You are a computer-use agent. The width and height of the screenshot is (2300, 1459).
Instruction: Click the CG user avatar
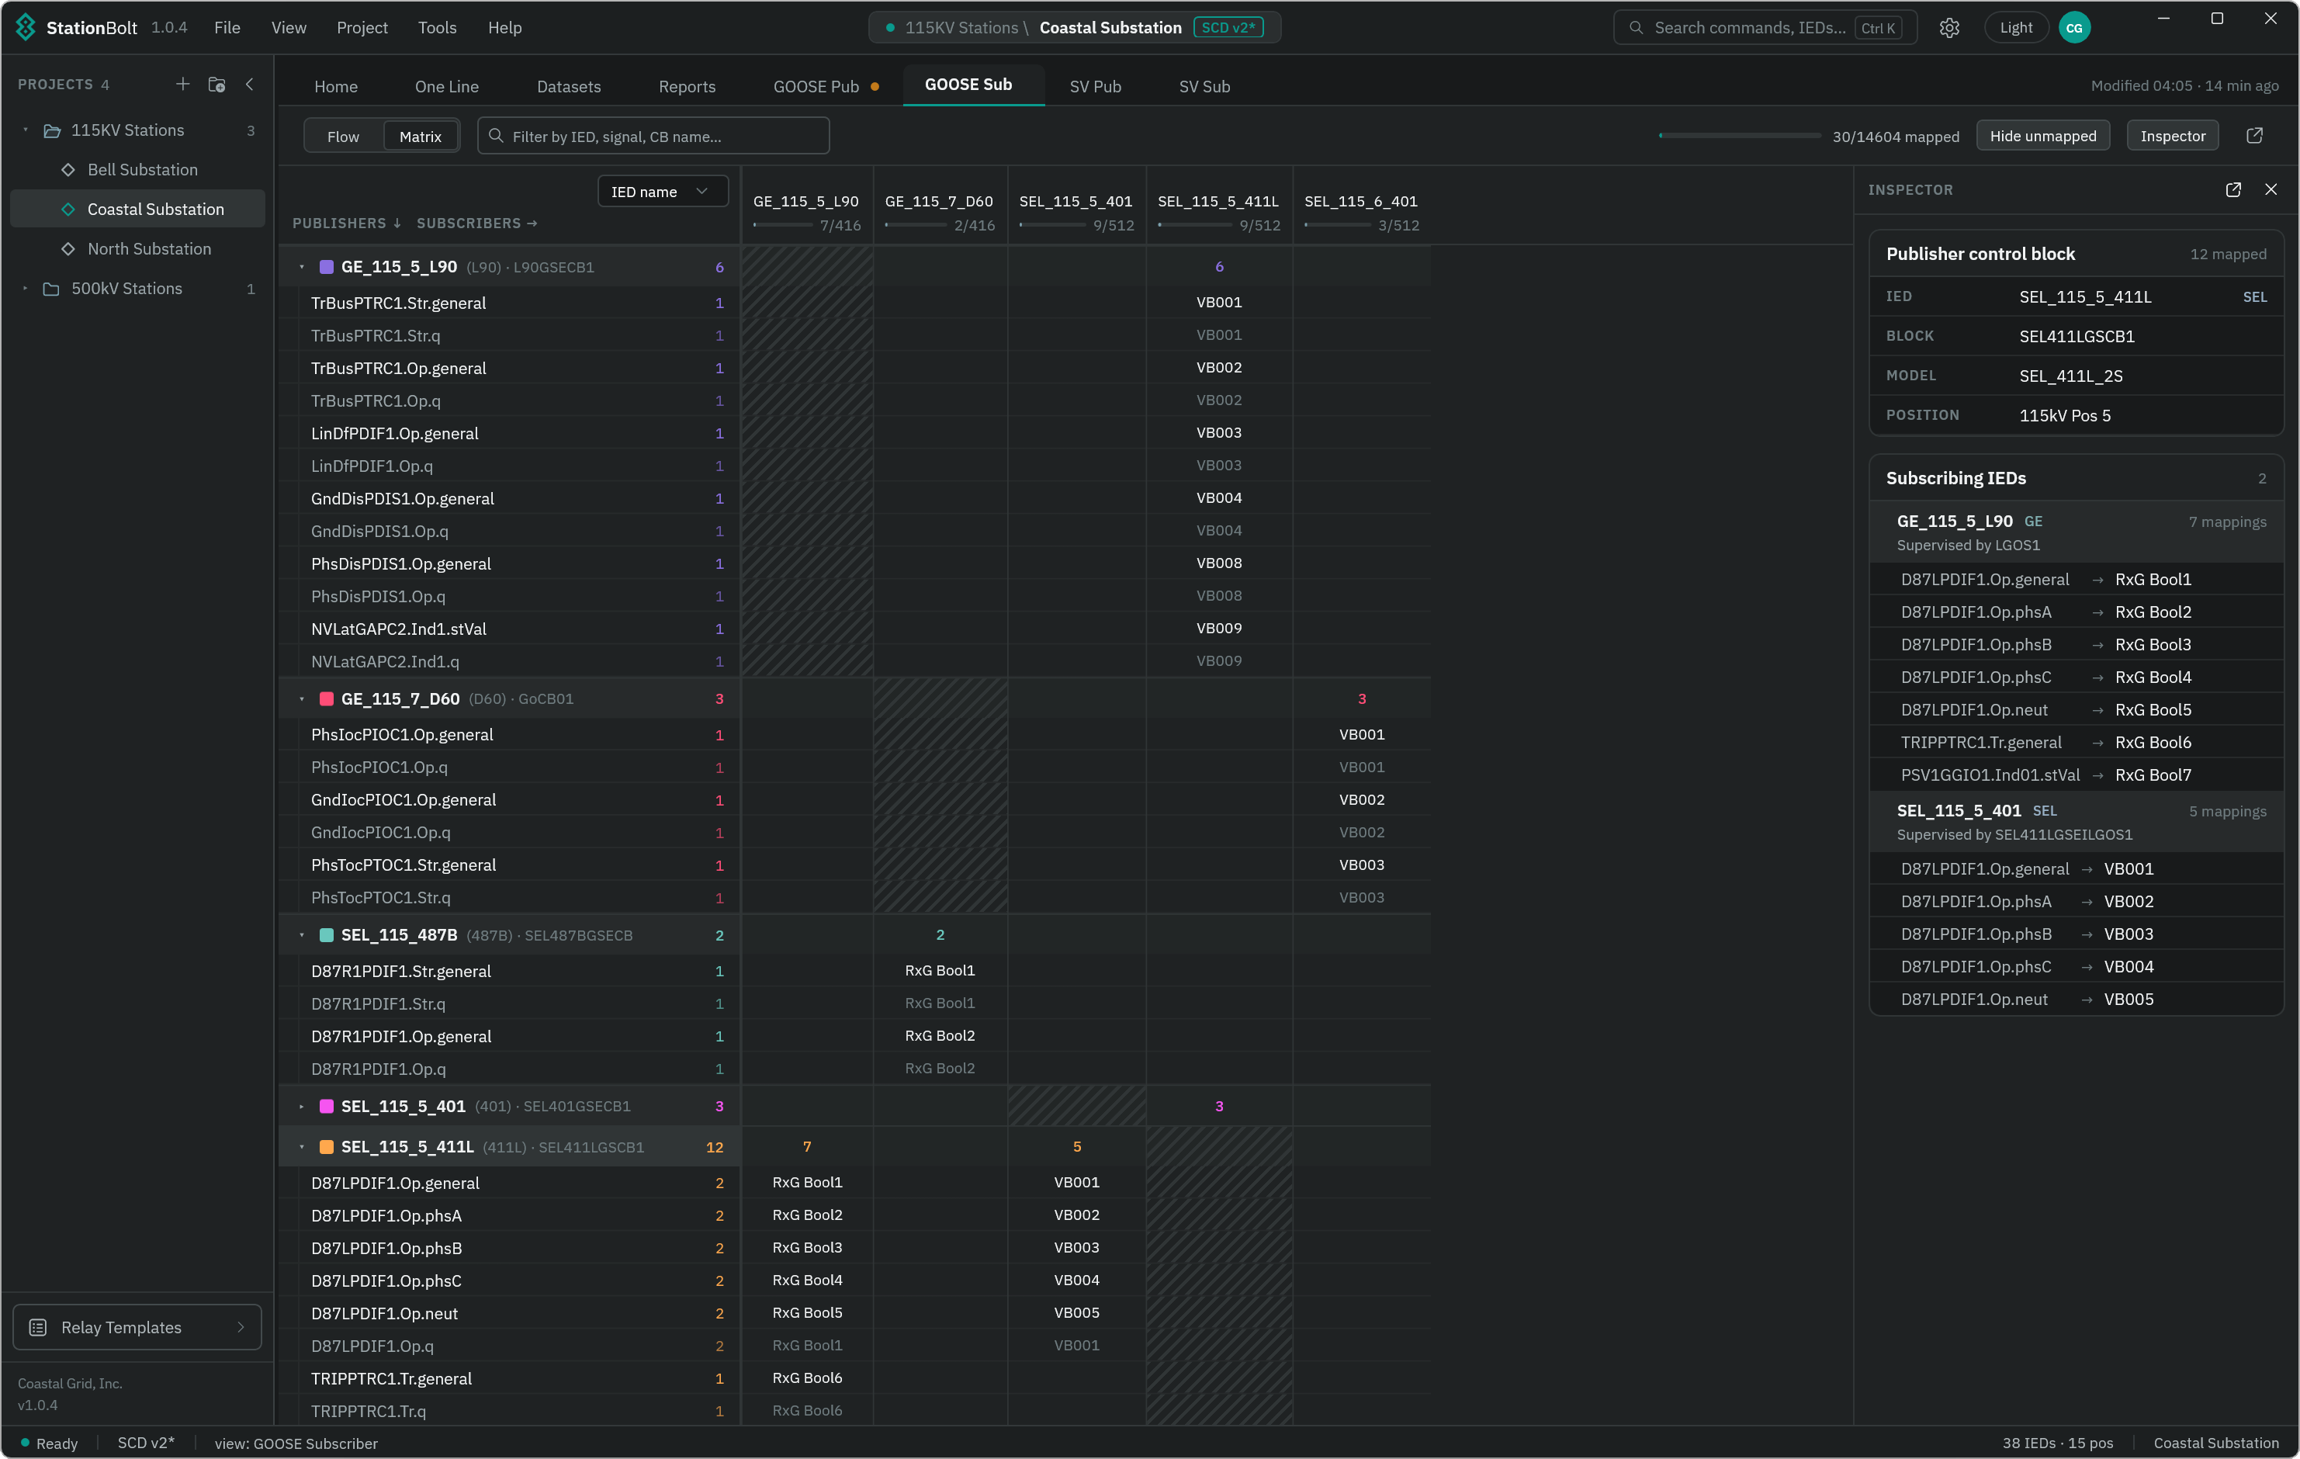[x=2073, y=28]
